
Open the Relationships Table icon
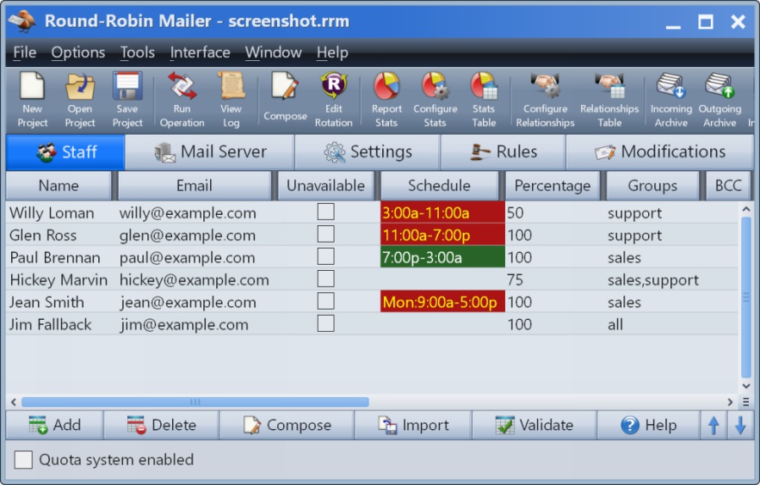pyautogui.click(x=609, y=99)
